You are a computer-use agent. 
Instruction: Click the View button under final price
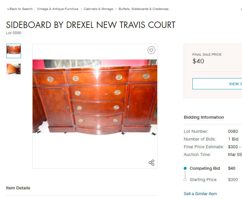point(217,84)
